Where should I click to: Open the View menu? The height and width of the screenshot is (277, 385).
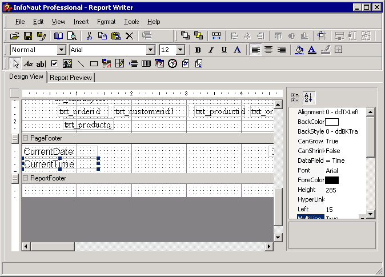click(58, 22)
